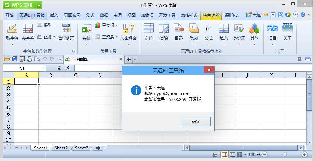Viewport: 315px width, 161px height.
Task: Add a new sheet with the plus button
Action: point(98,148)
